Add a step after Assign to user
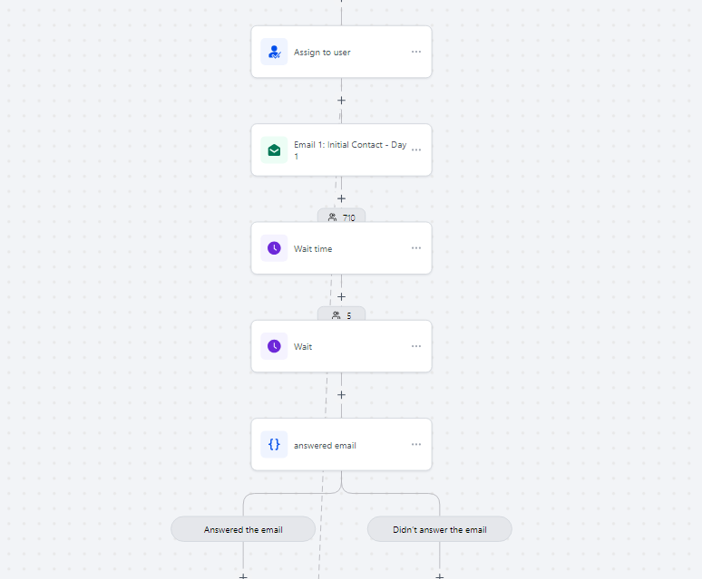 pyautogui.click(x=341, y=101)
